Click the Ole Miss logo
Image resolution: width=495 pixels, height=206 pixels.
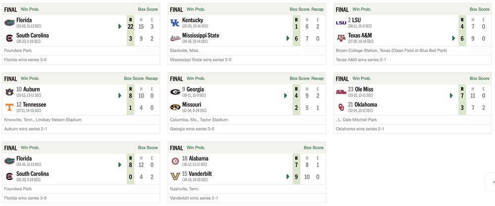[341, 92]
